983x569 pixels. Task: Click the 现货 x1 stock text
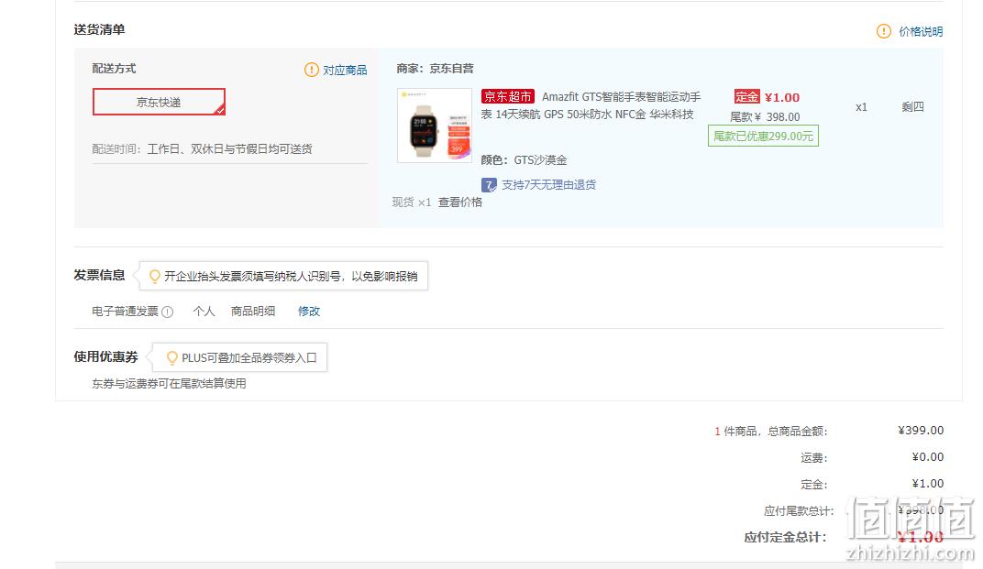pyautogui.click(x=412, y=202)
